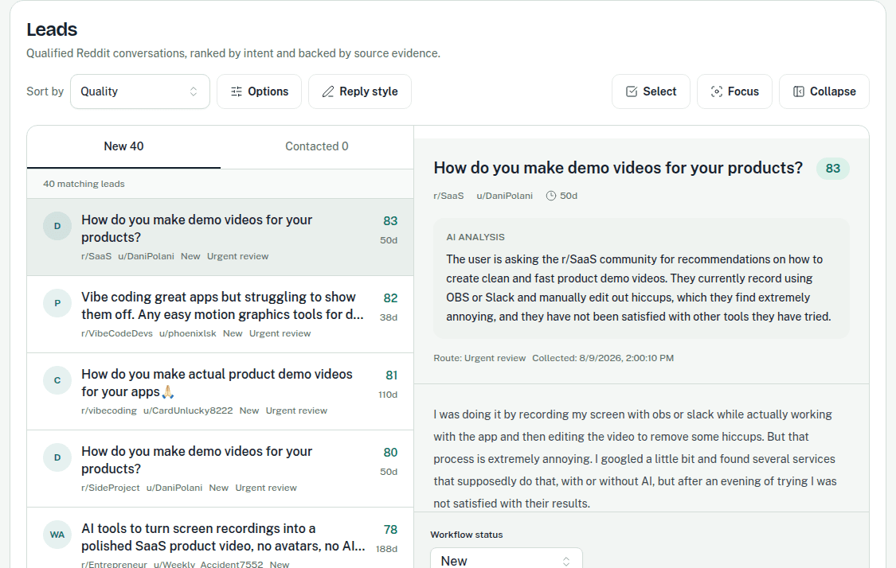The image size is (896, 568).
Task: Click the 38d age label
Action: 389,317
